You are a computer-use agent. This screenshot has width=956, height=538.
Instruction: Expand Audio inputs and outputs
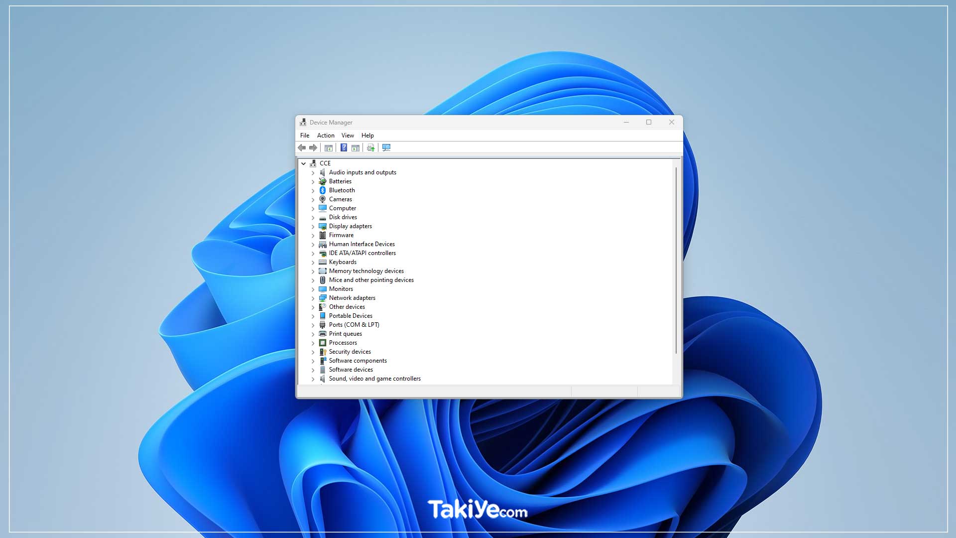[x=313, y=173]
